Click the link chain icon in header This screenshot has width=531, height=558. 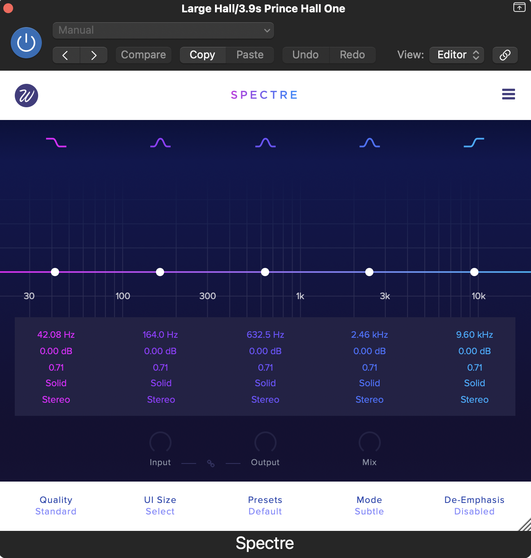coord(505,55)
